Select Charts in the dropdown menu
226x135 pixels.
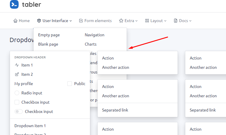tap(91, 44)
